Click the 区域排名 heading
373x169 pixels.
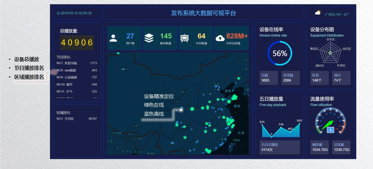[64, 113]
